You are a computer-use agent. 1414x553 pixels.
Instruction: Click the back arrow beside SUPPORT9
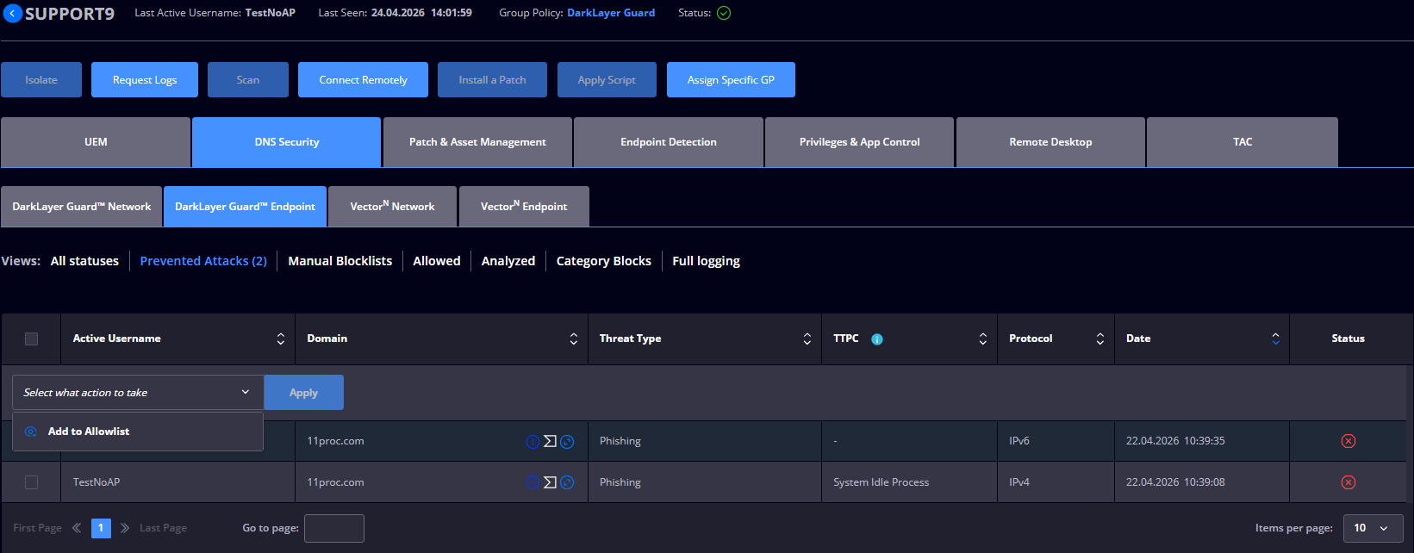(12, 14)
